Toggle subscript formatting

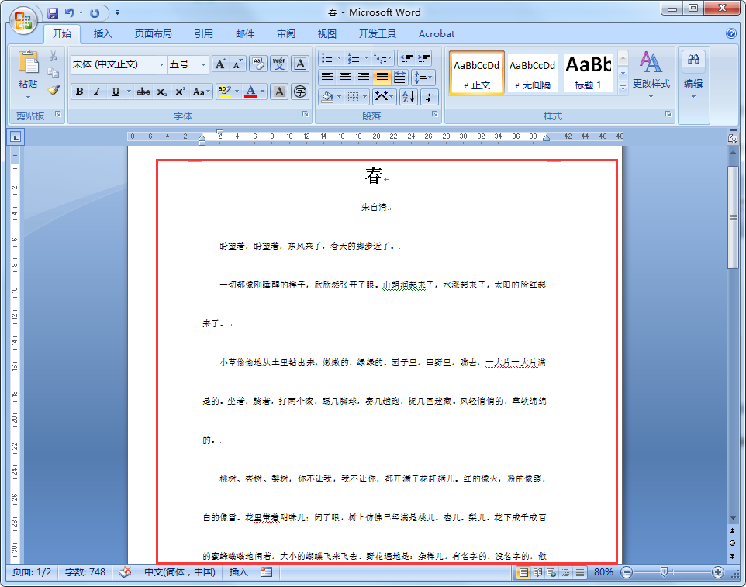(162, 92)
